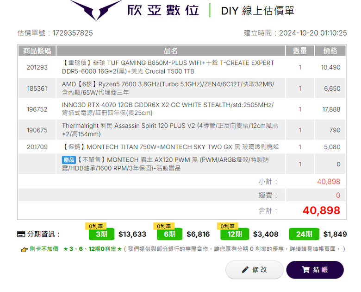This screenshot has height=292, width=361.
Task: Click the price 790
Action: click(335, 130)
